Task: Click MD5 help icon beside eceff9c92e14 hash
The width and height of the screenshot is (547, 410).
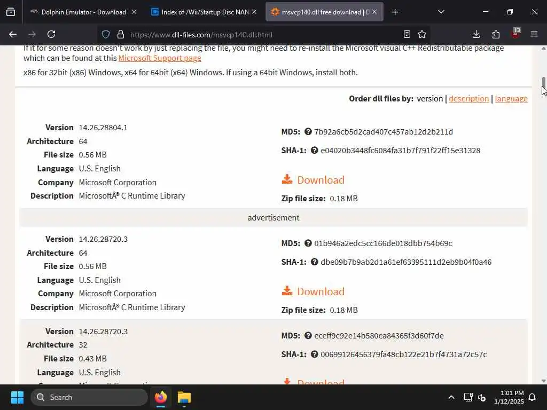Action: pos(308,335)
